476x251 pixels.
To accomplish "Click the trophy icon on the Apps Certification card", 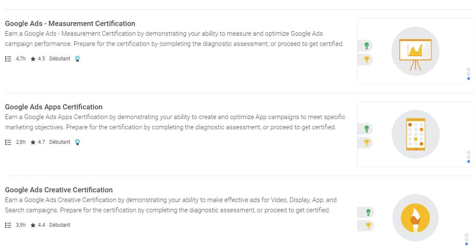I will [366, 143].
